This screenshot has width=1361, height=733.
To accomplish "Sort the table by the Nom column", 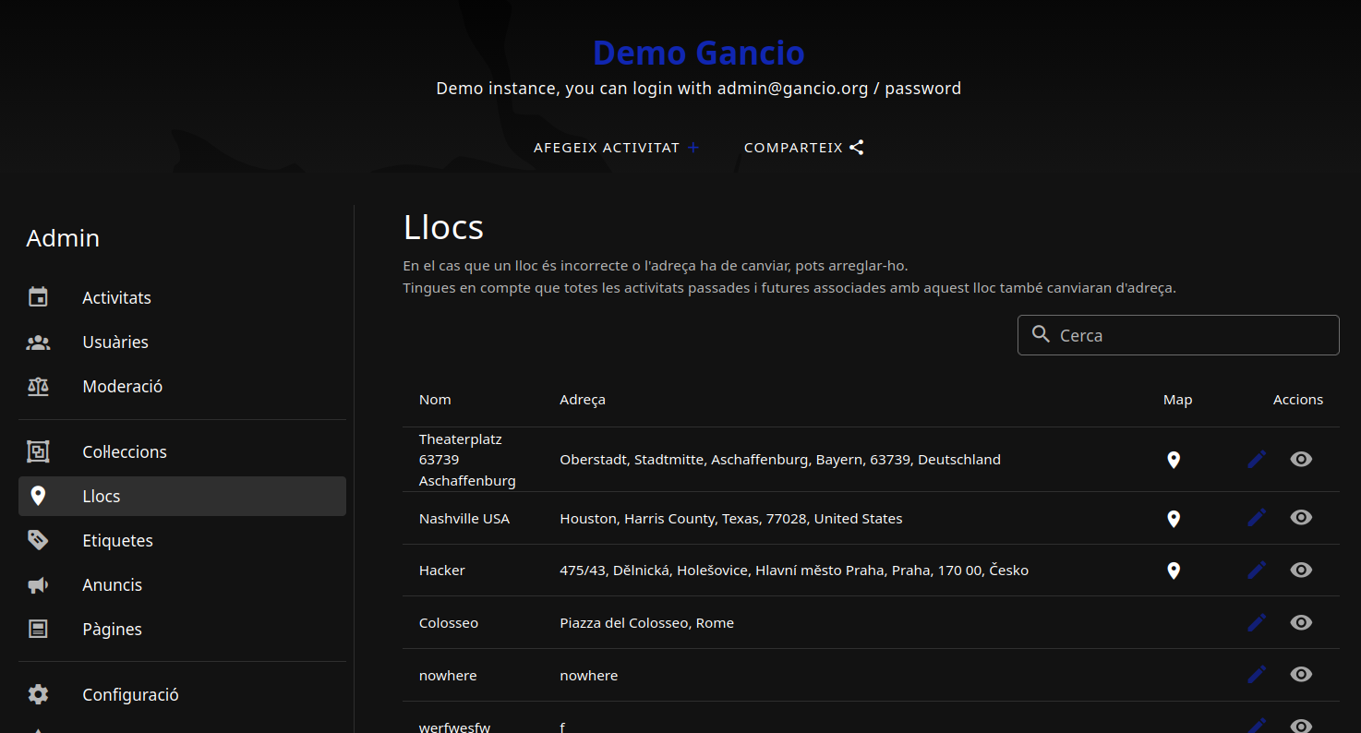I will point(435,400).
